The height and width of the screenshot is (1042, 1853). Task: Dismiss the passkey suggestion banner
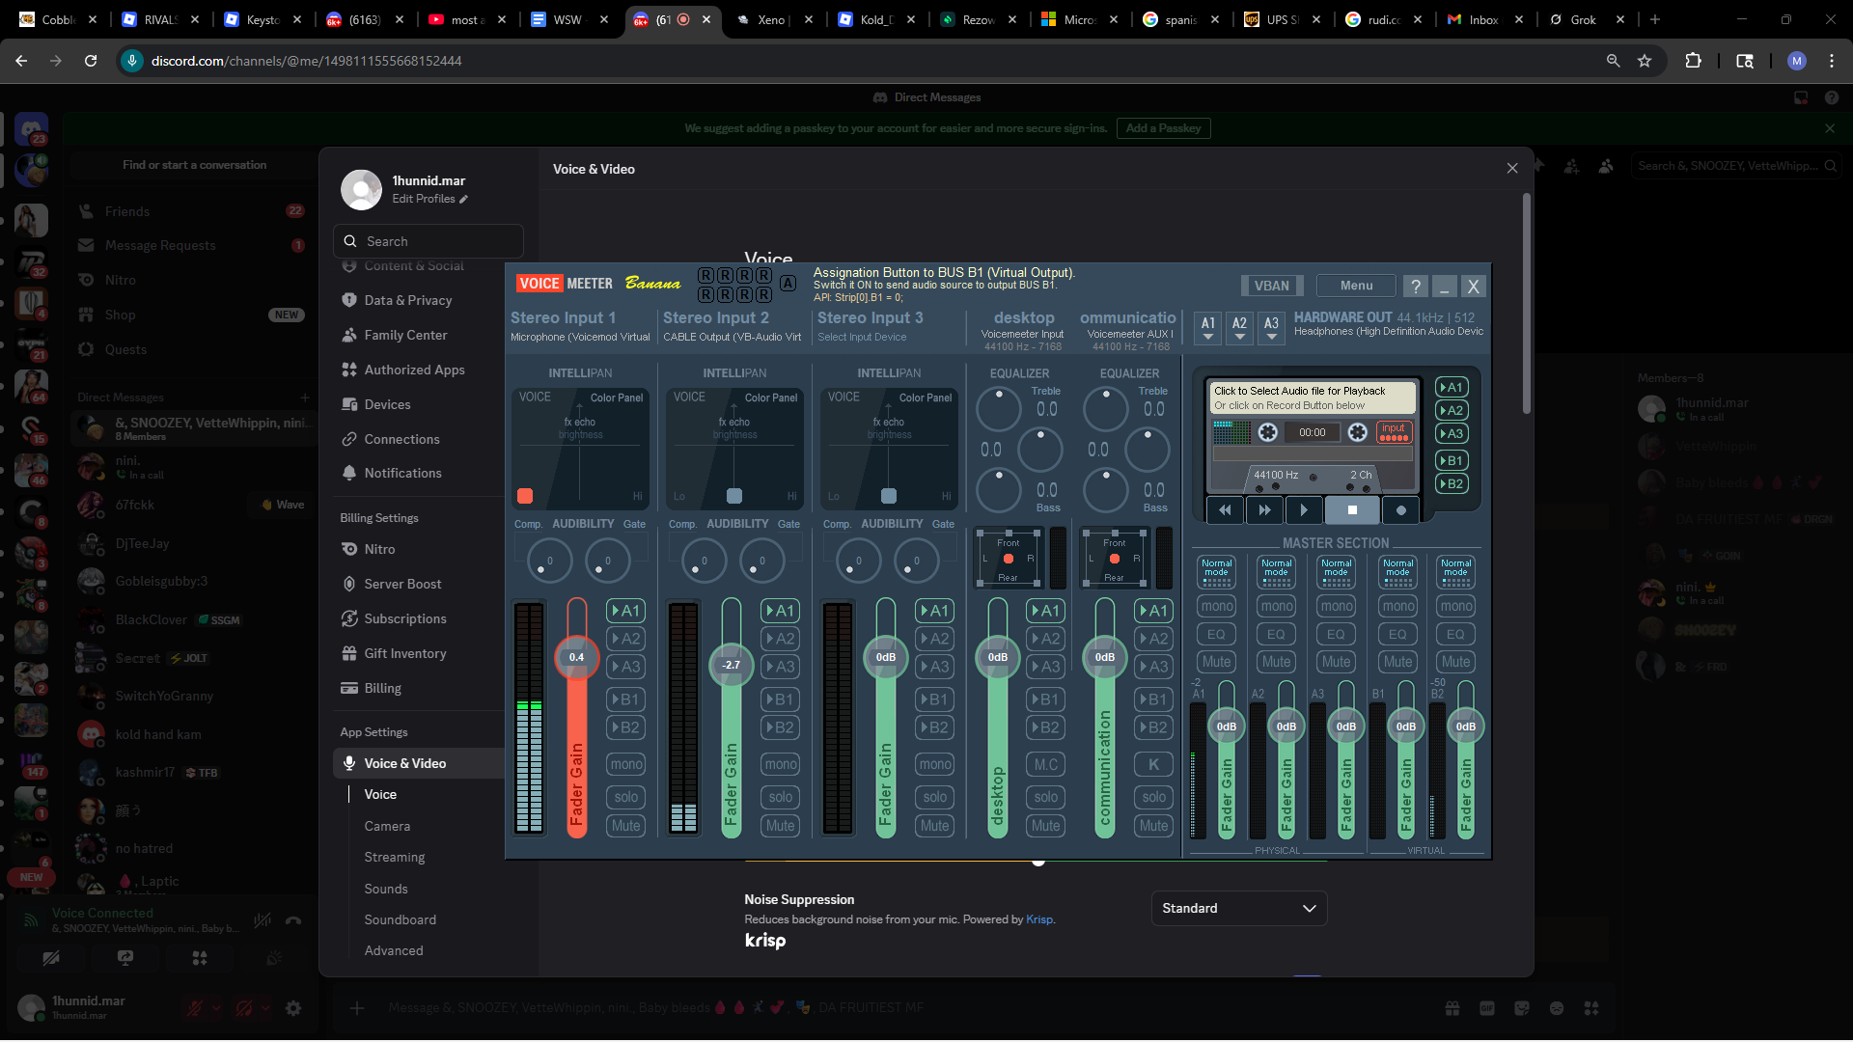point(1830,128)
